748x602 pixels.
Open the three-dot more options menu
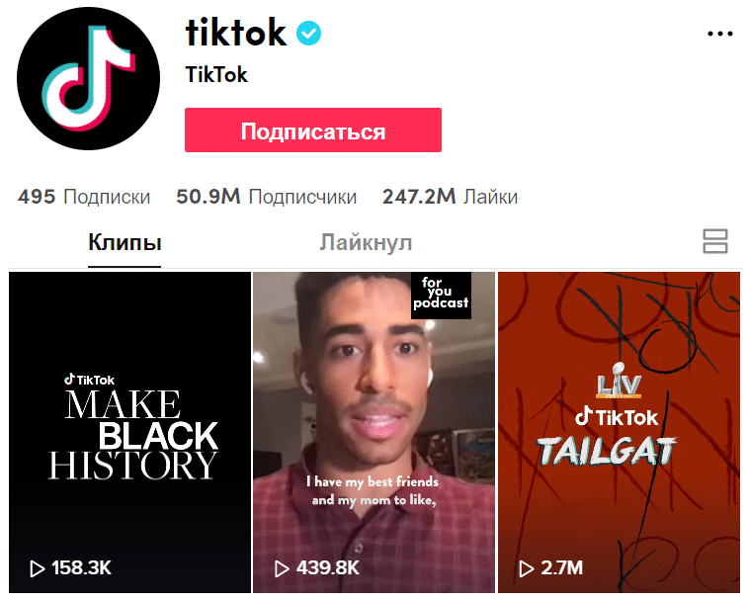720,34
